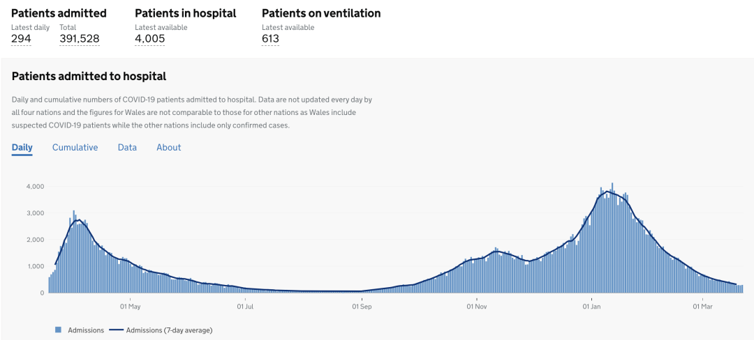
Task: Click the blue Admissions legend square
Action: coord(58,330)
